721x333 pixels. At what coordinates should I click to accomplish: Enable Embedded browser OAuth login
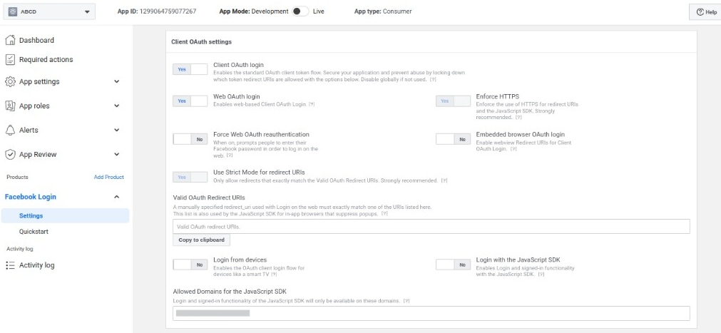pos(453,139)
